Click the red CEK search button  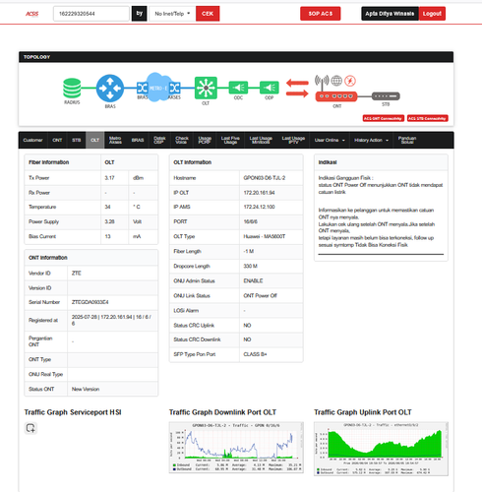208,14
